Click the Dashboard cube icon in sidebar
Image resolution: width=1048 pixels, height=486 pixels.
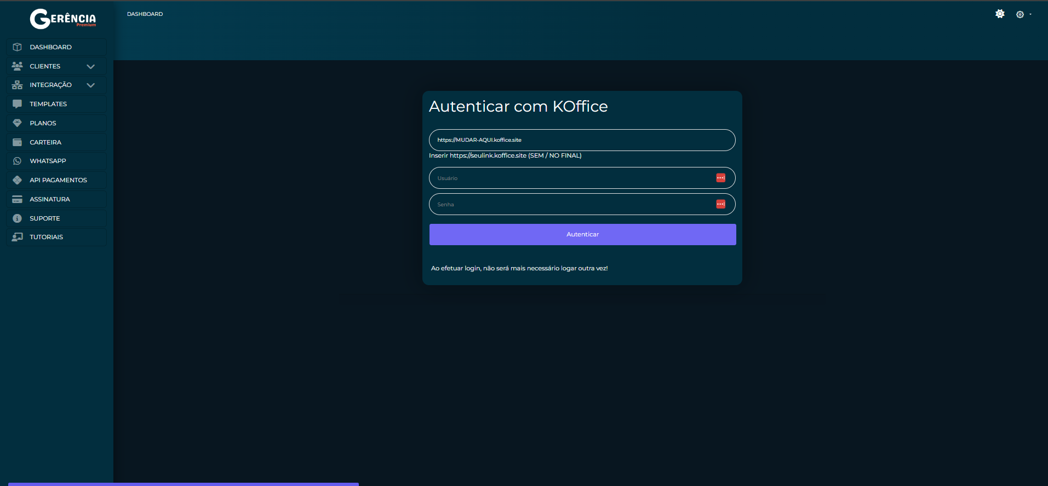[x=18, y=47]
